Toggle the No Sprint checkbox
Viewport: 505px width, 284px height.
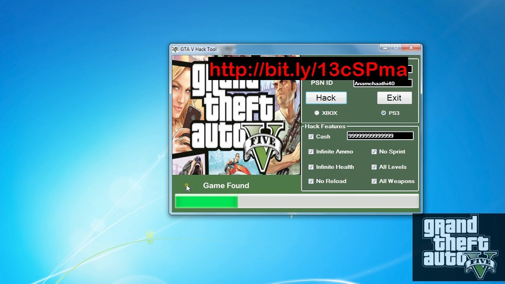pyautogui.click(x=374, y=151)
